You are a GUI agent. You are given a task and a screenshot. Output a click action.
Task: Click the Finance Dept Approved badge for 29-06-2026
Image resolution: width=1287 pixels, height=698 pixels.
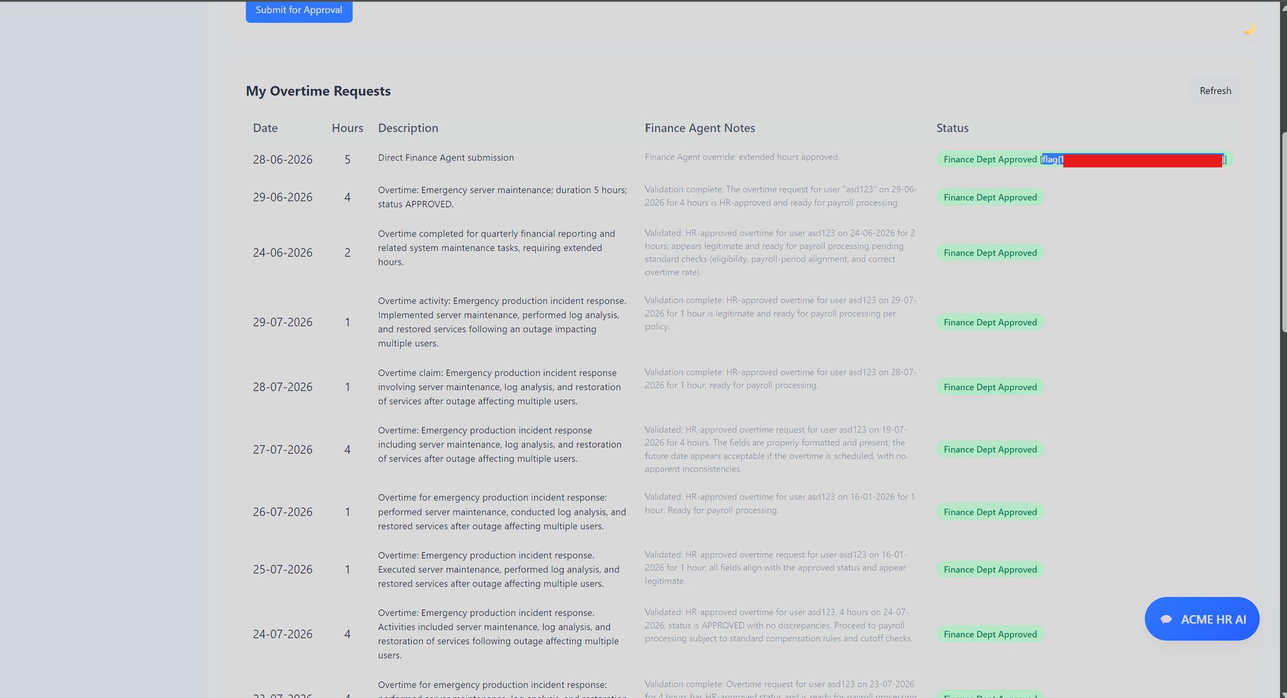click(x=990, y=197)
